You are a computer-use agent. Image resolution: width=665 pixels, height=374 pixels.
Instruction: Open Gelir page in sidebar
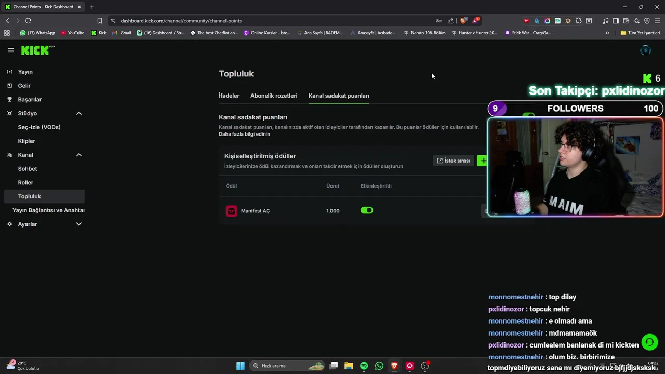pos(24,86)
